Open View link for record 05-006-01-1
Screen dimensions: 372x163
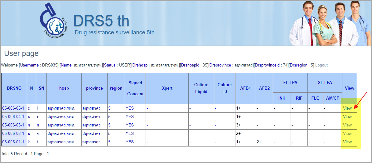click(x=347, y=142)
